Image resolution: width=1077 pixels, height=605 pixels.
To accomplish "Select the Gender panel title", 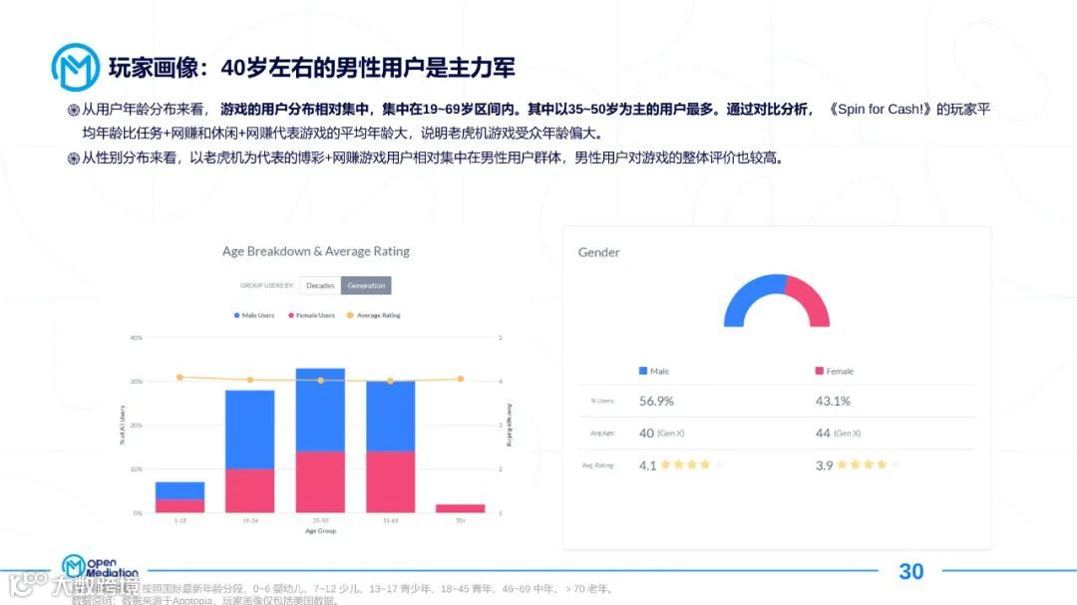I will pyautogui.click(x=598, y=252).
